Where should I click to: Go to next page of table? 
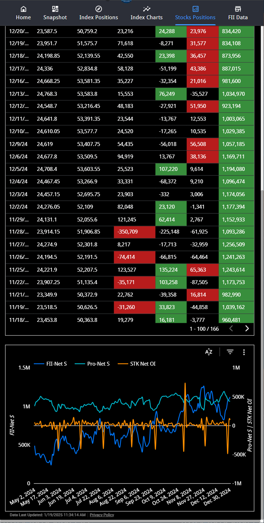247,328
